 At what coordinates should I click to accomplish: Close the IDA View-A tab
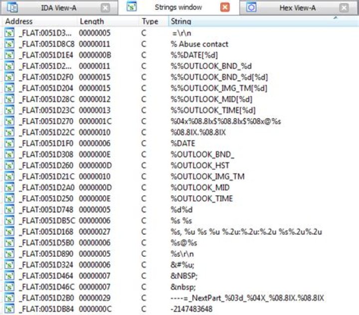105,7
